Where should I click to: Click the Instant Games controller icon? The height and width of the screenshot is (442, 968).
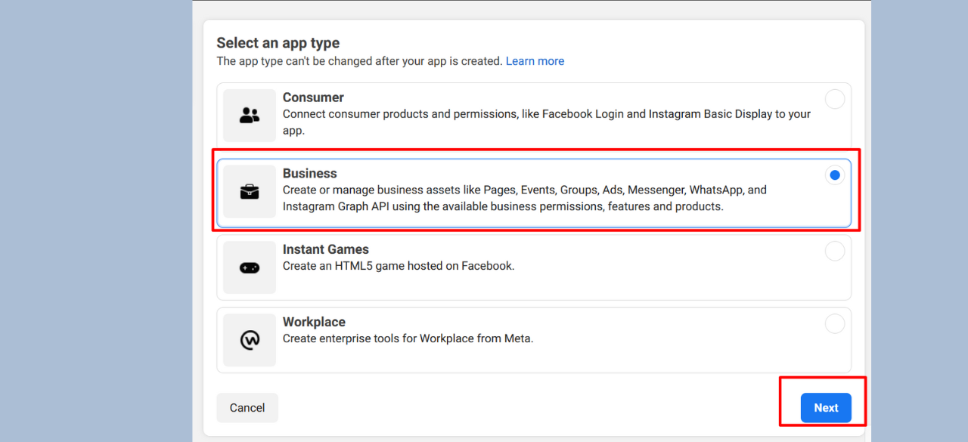click(x=250, y=267)
